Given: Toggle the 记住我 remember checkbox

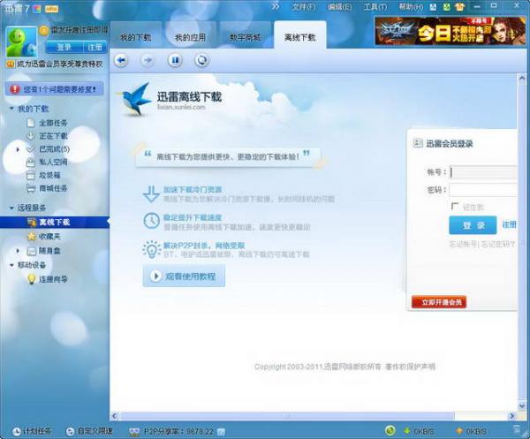Looking at the screenshot, I should tap(455, 206).
